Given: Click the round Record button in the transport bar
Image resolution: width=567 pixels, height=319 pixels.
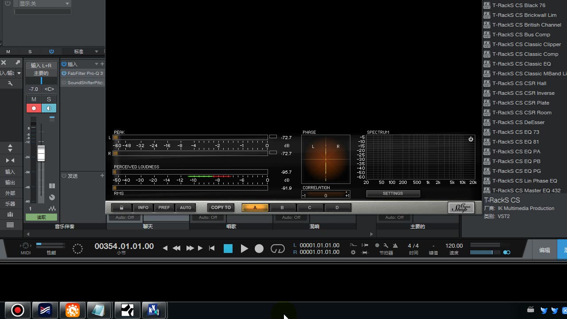Looking at the screenshot, I should 259,249.
